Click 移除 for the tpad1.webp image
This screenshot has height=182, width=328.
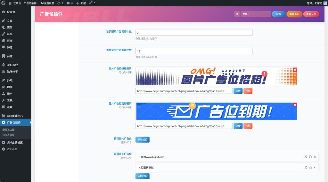pyautogui.click(x=248, y=91)
